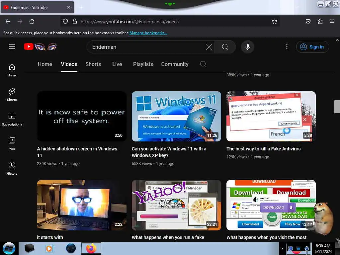Open 'A hidden shutdown screen in Windows 11' title
Viewport: 340px width, 255px height.
point(77,152)
